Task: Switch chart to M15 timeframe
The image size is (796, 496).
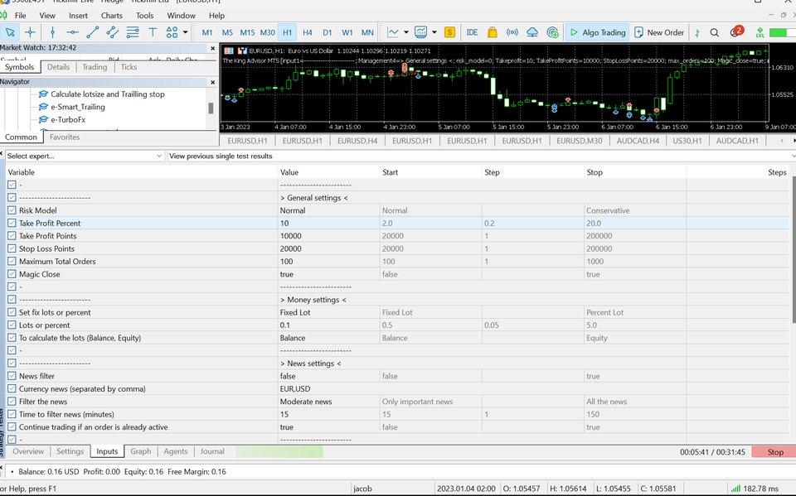Action: tap(247, 32)
